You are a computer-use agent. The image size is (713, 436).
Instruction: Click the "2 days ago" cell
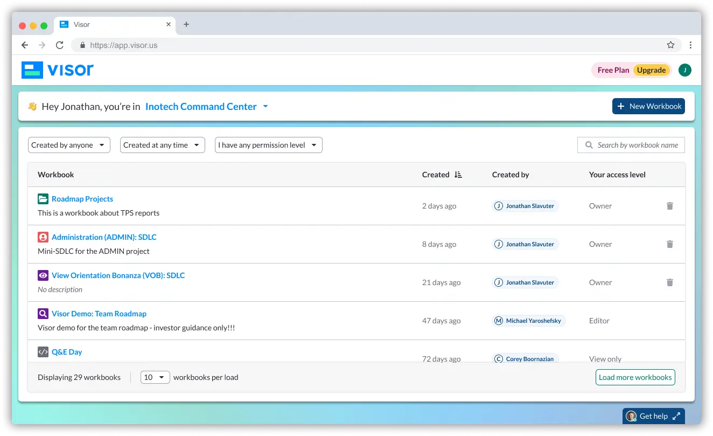[x=439, y=206]
